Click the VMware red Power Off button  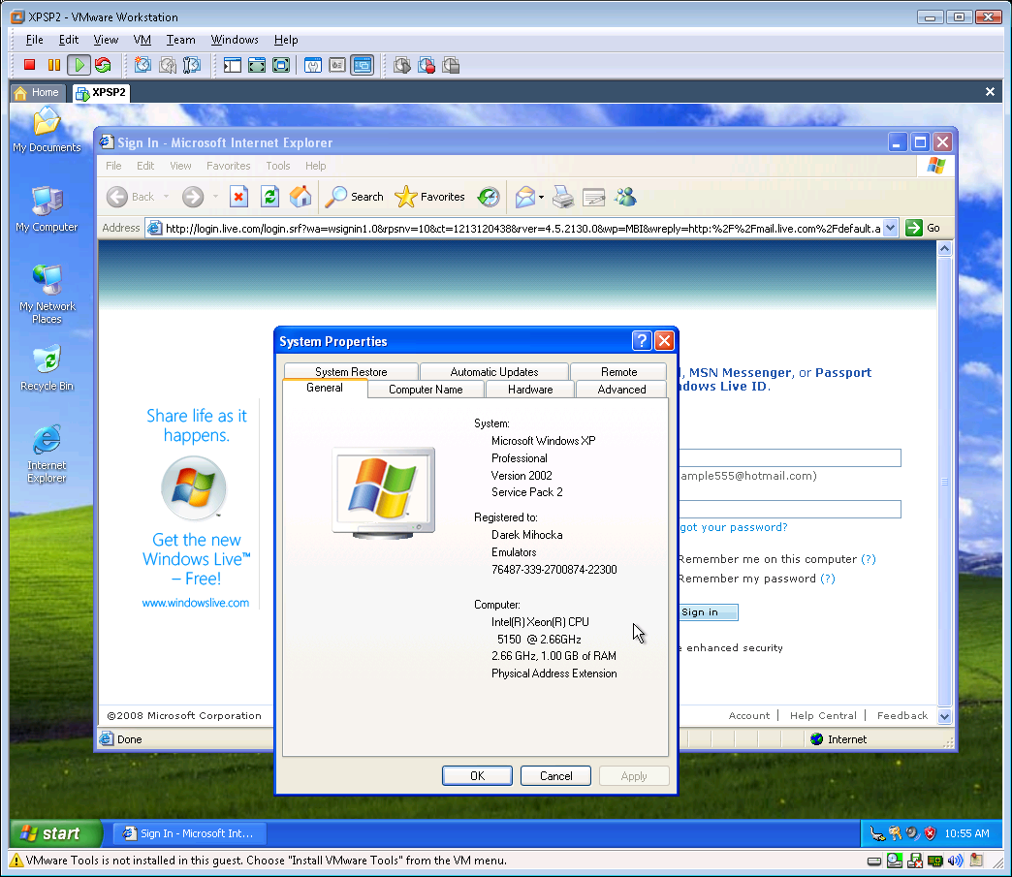point(30,65)
